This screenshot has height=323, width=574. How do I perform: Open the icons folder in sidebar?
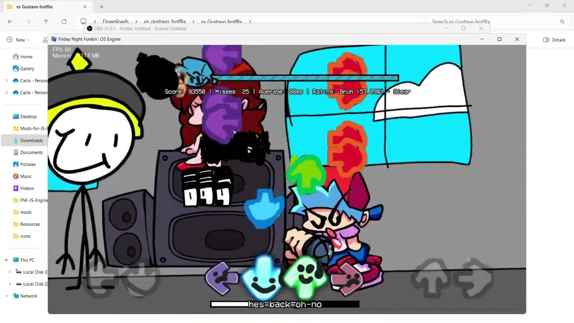click(x=25, y=236)
